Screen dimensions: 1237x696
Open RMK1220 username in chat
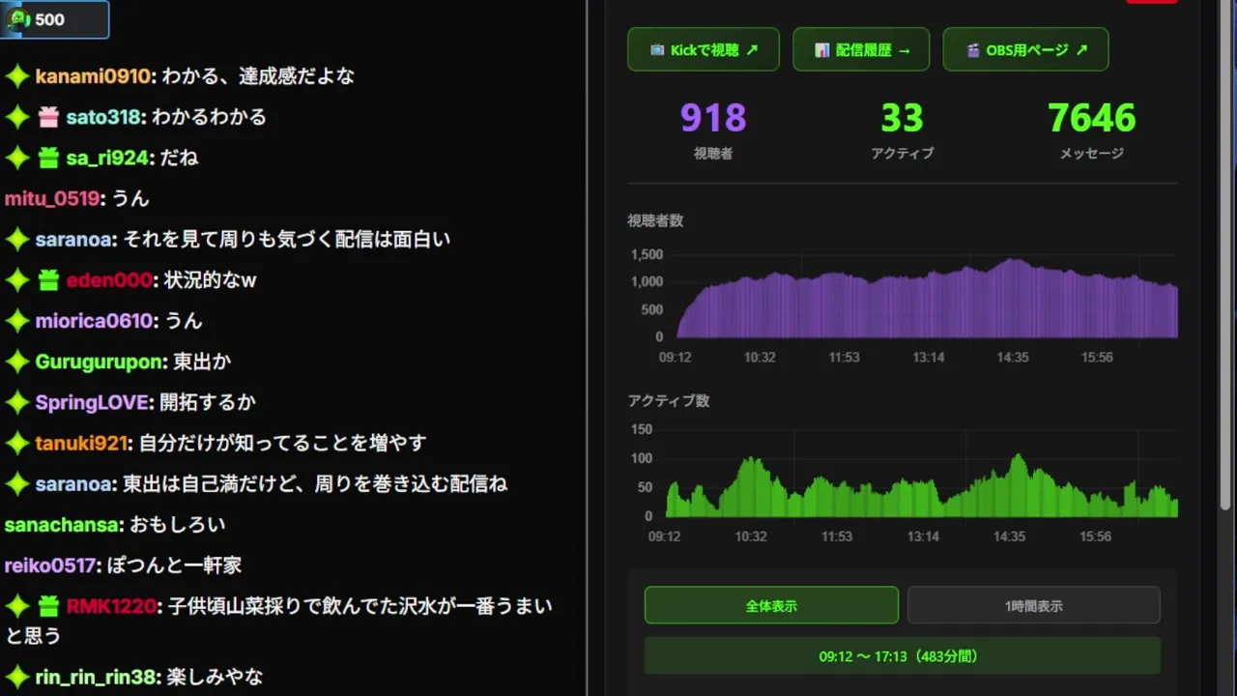111,606
